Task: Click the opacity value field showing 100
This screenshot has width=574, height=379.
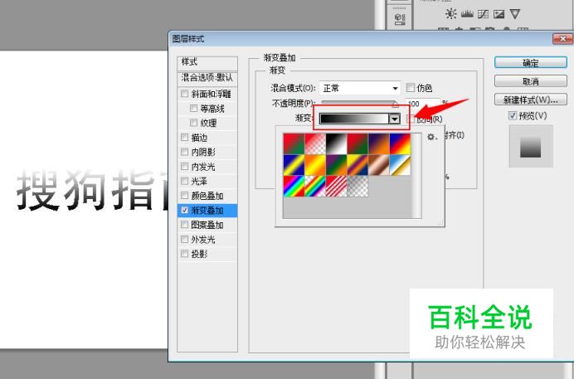Action: [x=422, y=104]
